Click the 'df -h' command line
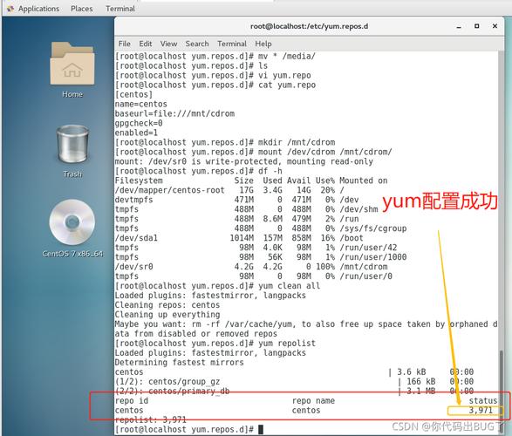 (x=199, y=171)
